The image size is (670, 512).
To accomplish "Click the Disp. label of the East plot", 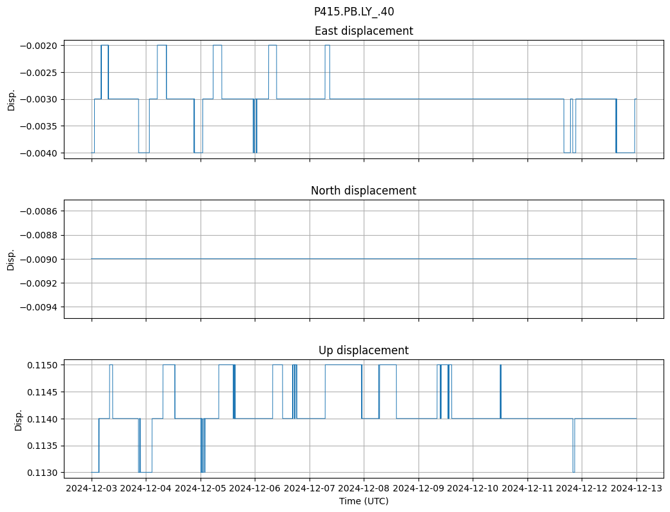I will click(x=11, y=99).
